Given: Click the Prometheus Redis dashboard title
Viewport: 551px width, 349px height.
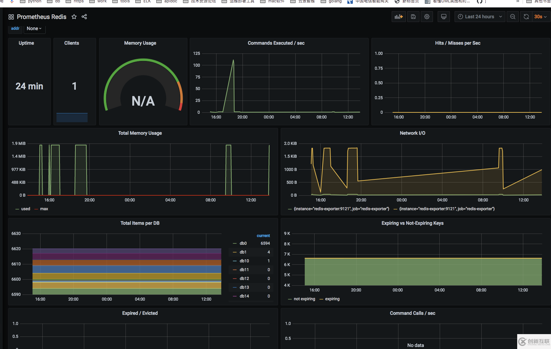Looking at the screenshot, I should [x=42, y=17].
